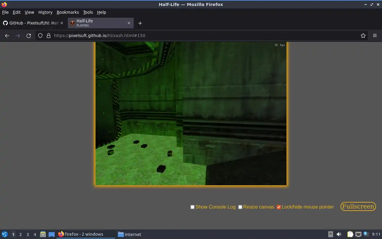
Task: Select the Half-Life playing tab
Action: pyautogui.click(x=101, y=23)
